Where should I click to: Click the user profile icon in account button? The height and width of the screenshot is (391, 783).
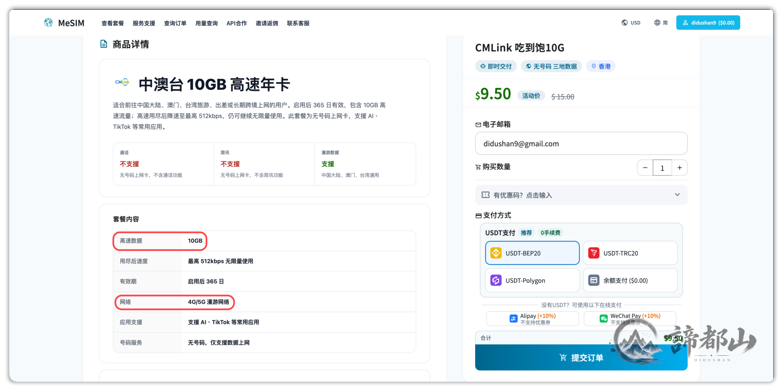pyautogui.click(x=685, y=23)
